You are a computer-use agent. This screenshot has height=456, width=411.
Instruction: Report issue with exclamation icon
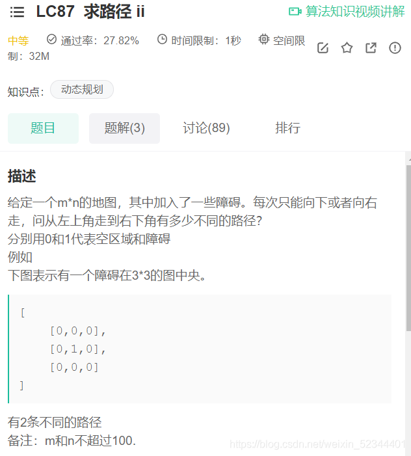pos(395,47)
